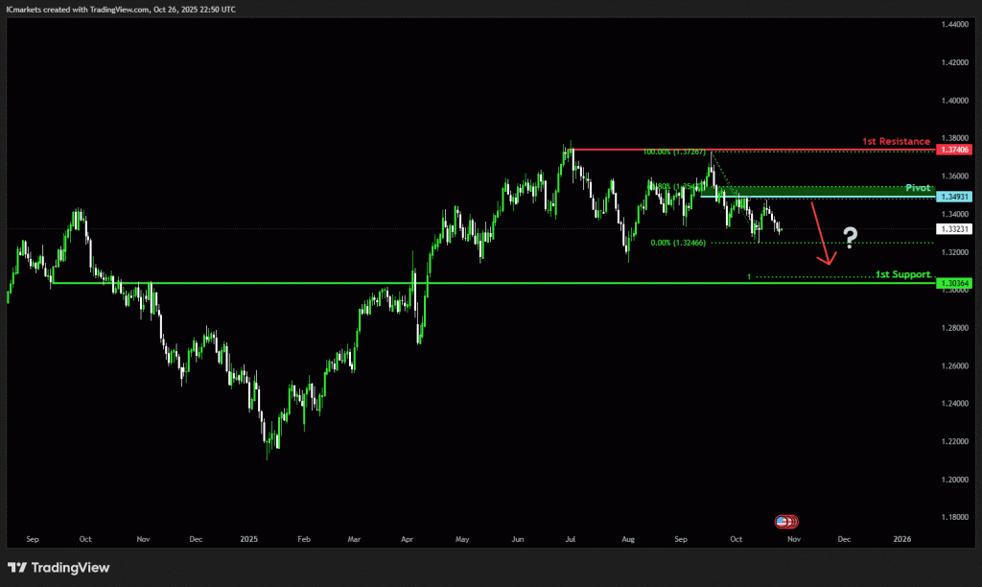Click the green Pivot label
982x587 pixels.
click(x=919, y=188)
